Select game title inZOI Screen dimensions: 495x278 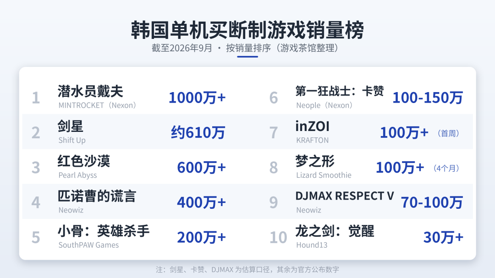(313, 126)
